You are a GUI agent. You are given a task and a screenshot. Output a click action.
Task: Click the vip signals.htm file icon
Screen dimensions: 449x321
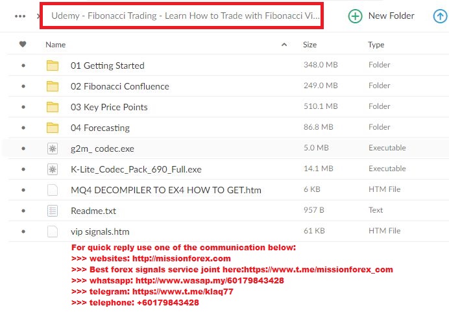tap(53, 232)
